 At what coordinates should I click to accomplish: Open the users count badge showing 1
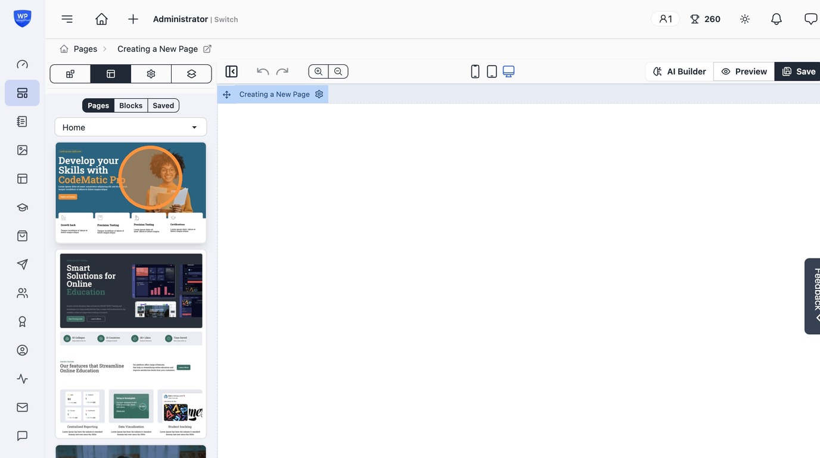click(665, 19)
